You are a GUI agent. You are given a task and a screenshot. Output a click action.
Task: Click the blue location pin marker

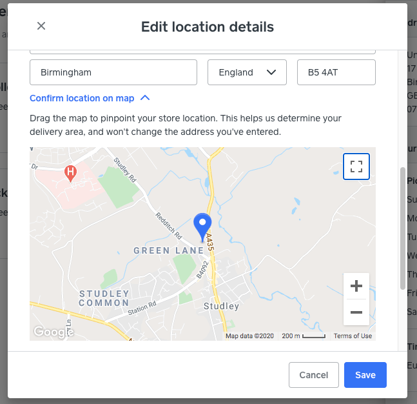tap(203, 227)
